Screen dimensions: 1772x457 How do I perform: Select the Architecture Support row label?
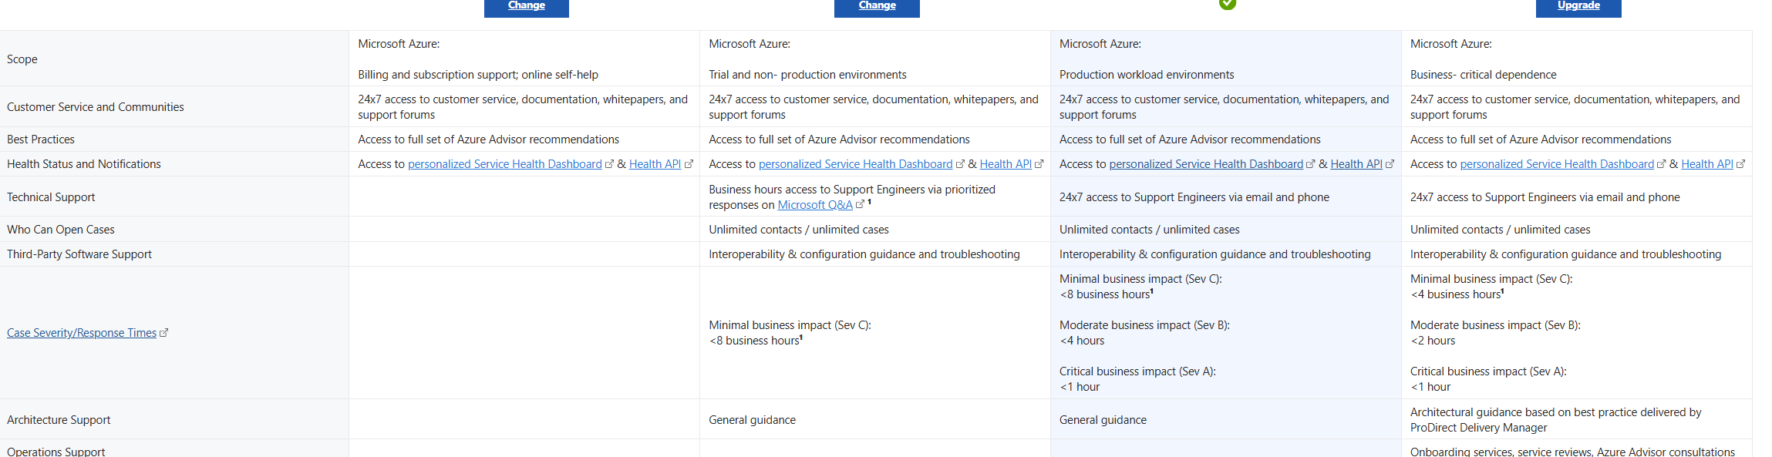[59, 420]
